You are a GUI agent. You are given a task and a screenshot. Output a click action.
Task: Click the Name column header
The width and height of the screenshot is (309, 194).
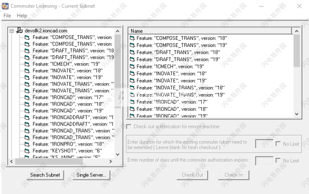[x=210, y=31]
